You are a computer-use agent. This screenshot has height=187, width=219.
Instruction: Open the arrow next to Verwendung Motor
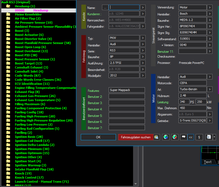tap(210, 7)
